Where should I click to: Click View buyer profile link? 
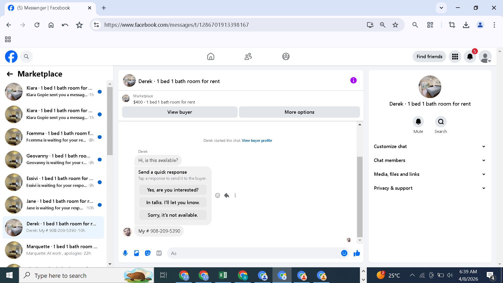(x=257, y=141)
